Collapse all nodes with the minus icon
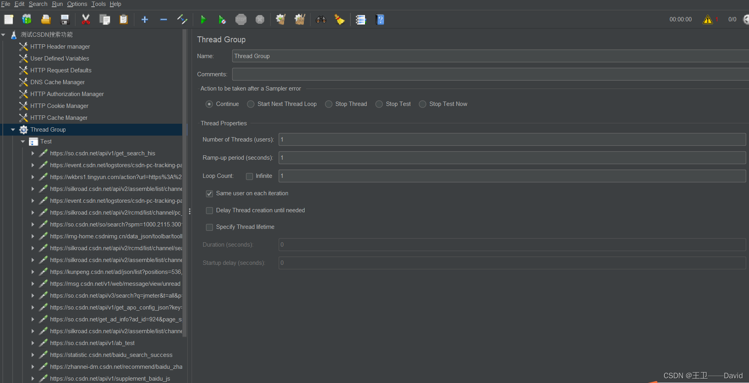 point(164,19)
